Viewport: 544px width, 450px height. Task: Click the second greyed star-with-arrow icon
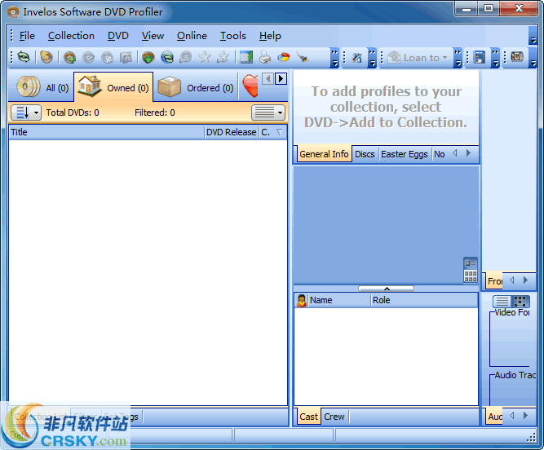(x=223, y=57)
